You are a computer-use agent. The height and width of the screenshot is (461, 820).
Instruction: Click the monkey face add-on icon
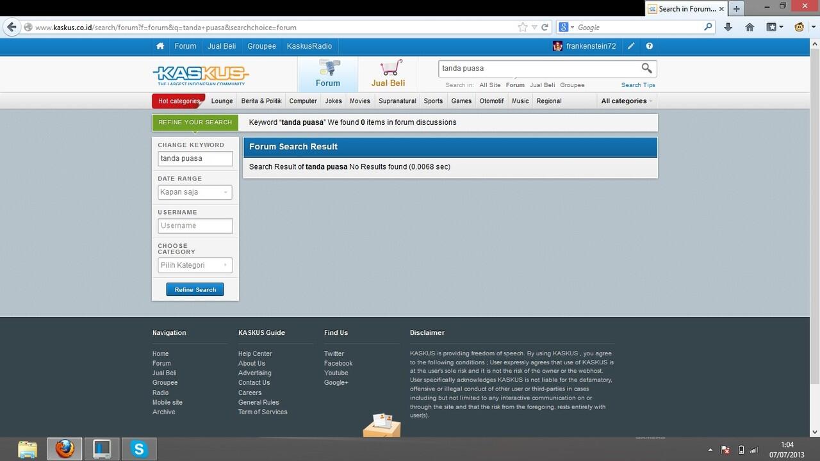tap(799, 27)
